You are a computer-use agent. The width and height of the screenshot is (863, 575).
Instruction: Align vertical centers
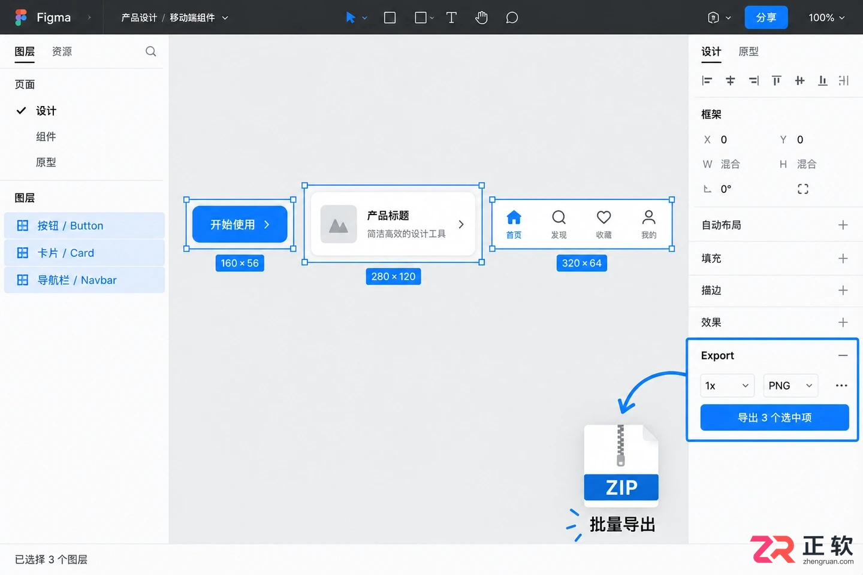point(799,80)
